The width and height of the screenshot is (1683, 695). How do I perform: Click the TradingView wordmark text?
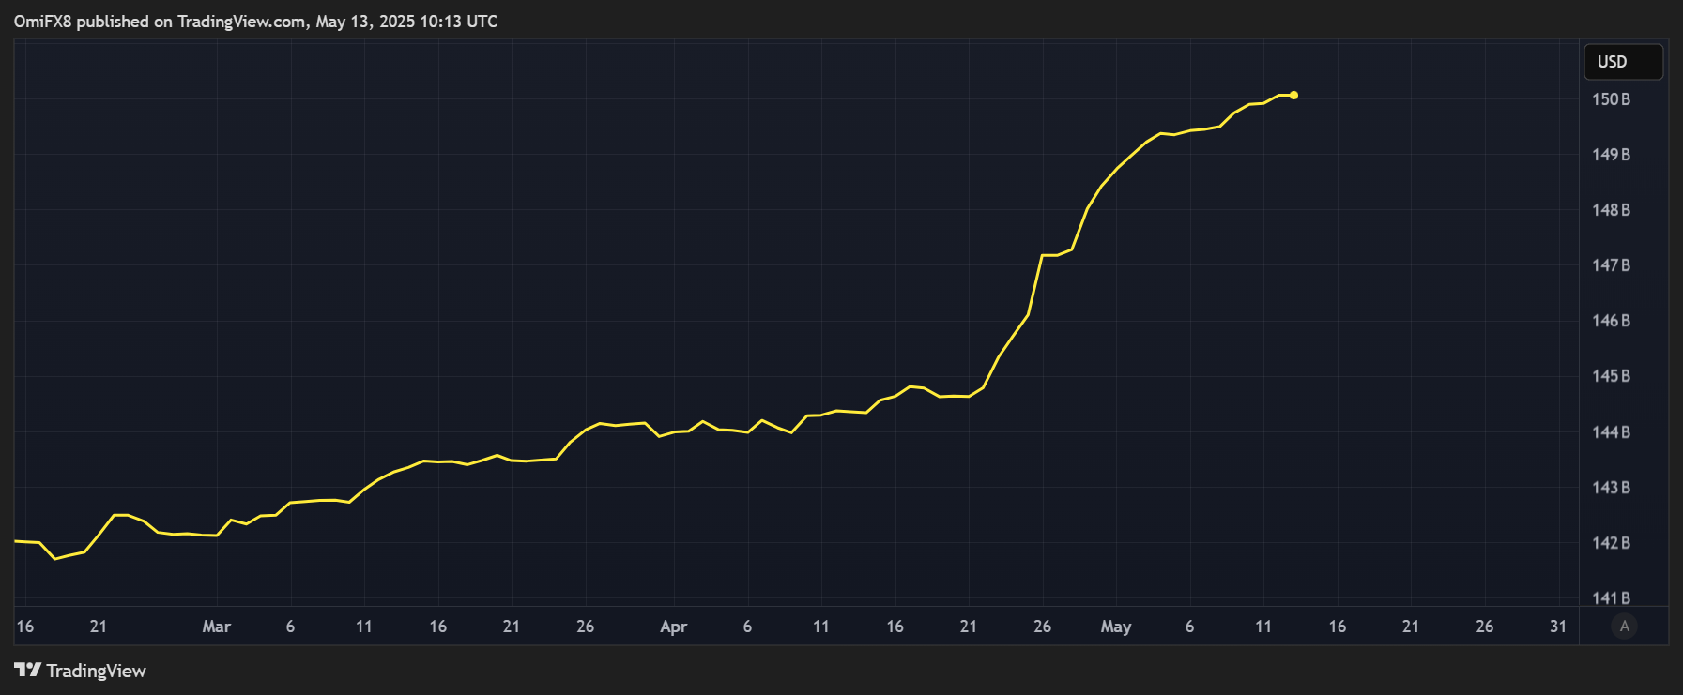pyautogui.click(x=97, y=671)
